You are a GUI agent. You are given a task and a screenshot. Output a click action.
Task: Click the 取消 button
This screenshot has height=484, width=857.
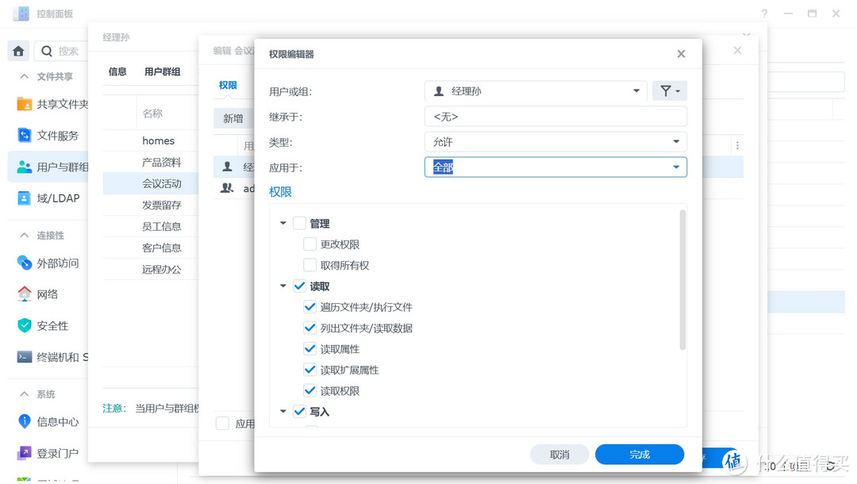559,455
